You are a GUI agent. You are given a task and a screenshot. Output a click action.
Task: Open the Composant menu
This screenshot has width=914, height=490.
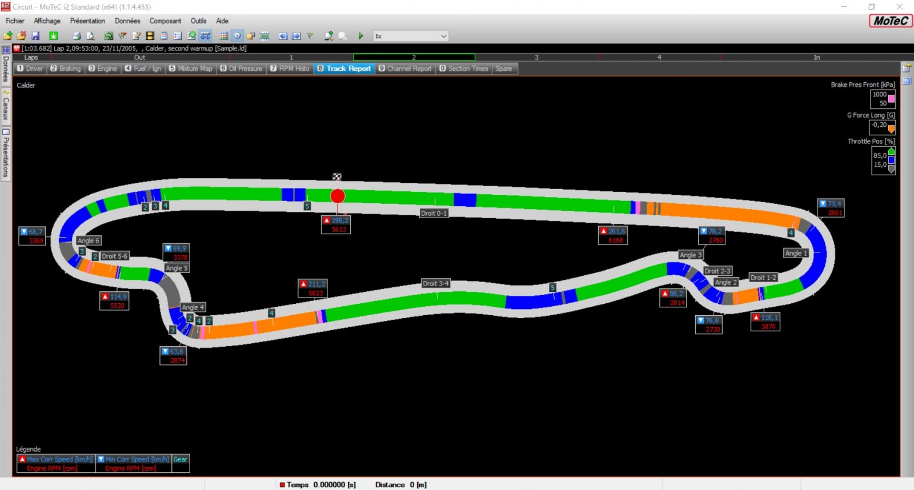(165, 21)
